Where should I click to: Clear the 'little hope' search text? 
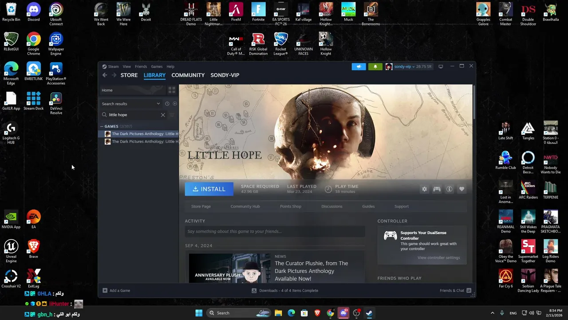click(x=163, y=115)
